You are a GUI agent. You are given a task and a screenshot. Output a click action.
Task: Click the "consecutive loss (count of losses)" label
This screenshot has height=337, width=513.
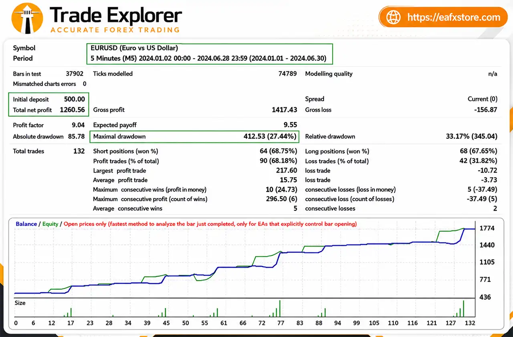coord(349,199)
